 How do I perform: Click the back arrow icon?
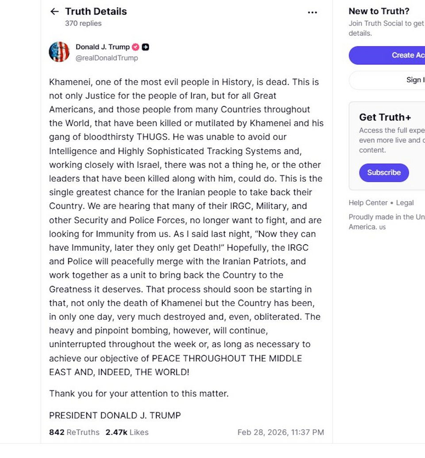[54, 12]
